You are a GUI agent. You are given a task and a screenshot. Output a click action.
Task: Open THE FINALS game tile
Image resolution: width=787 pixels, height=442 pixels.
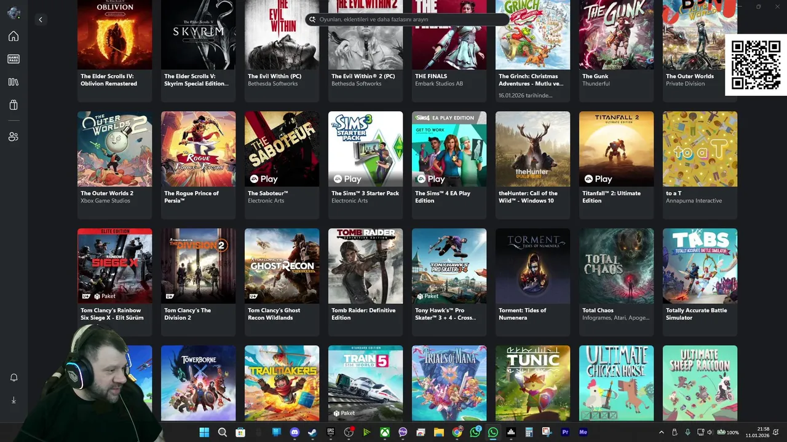coord(449,51)
